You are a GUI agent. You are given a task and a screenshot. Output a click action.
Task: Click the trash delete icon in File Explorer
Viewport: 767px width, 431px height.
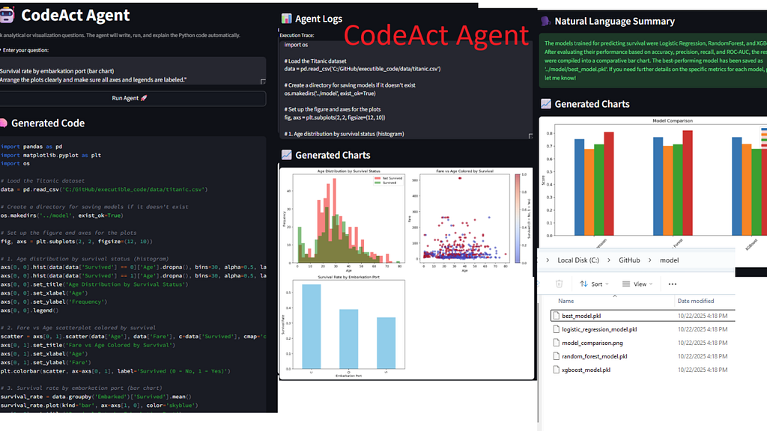coord(559,284)
